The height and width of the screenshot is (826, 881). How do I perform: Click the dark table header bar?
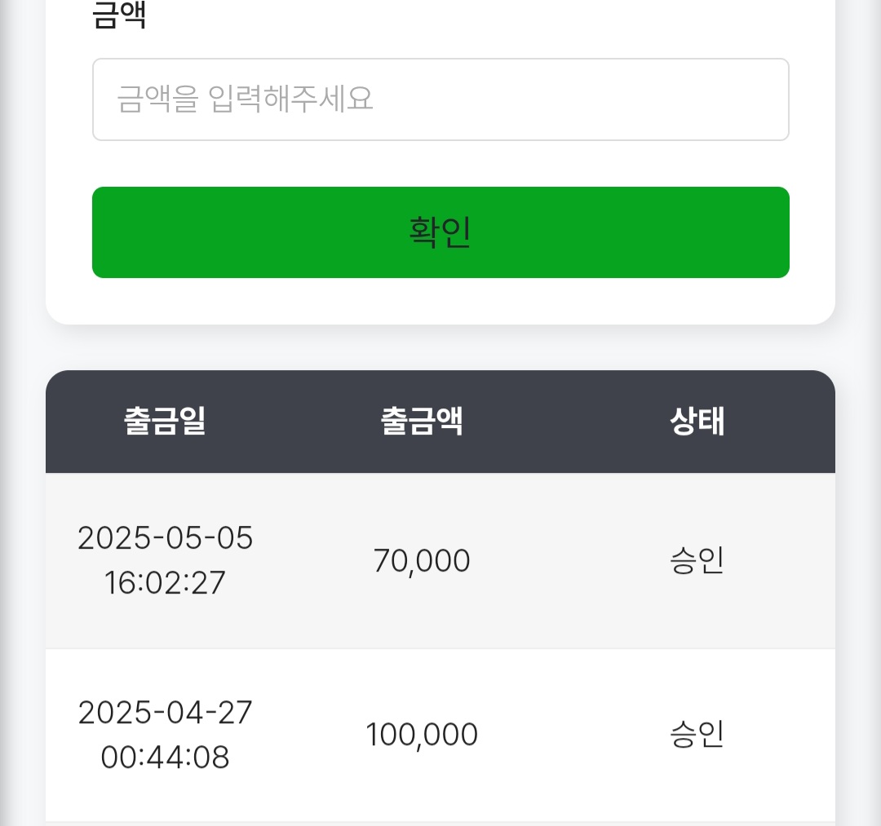[555, 422]
